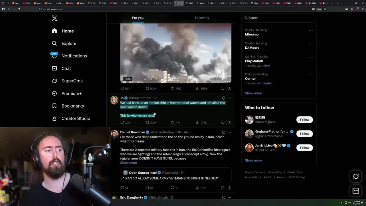Reply to Daniel Bordman's post with 14 replies
The height and width of the screenshot is (206, 366).
(x=124, y=188)
